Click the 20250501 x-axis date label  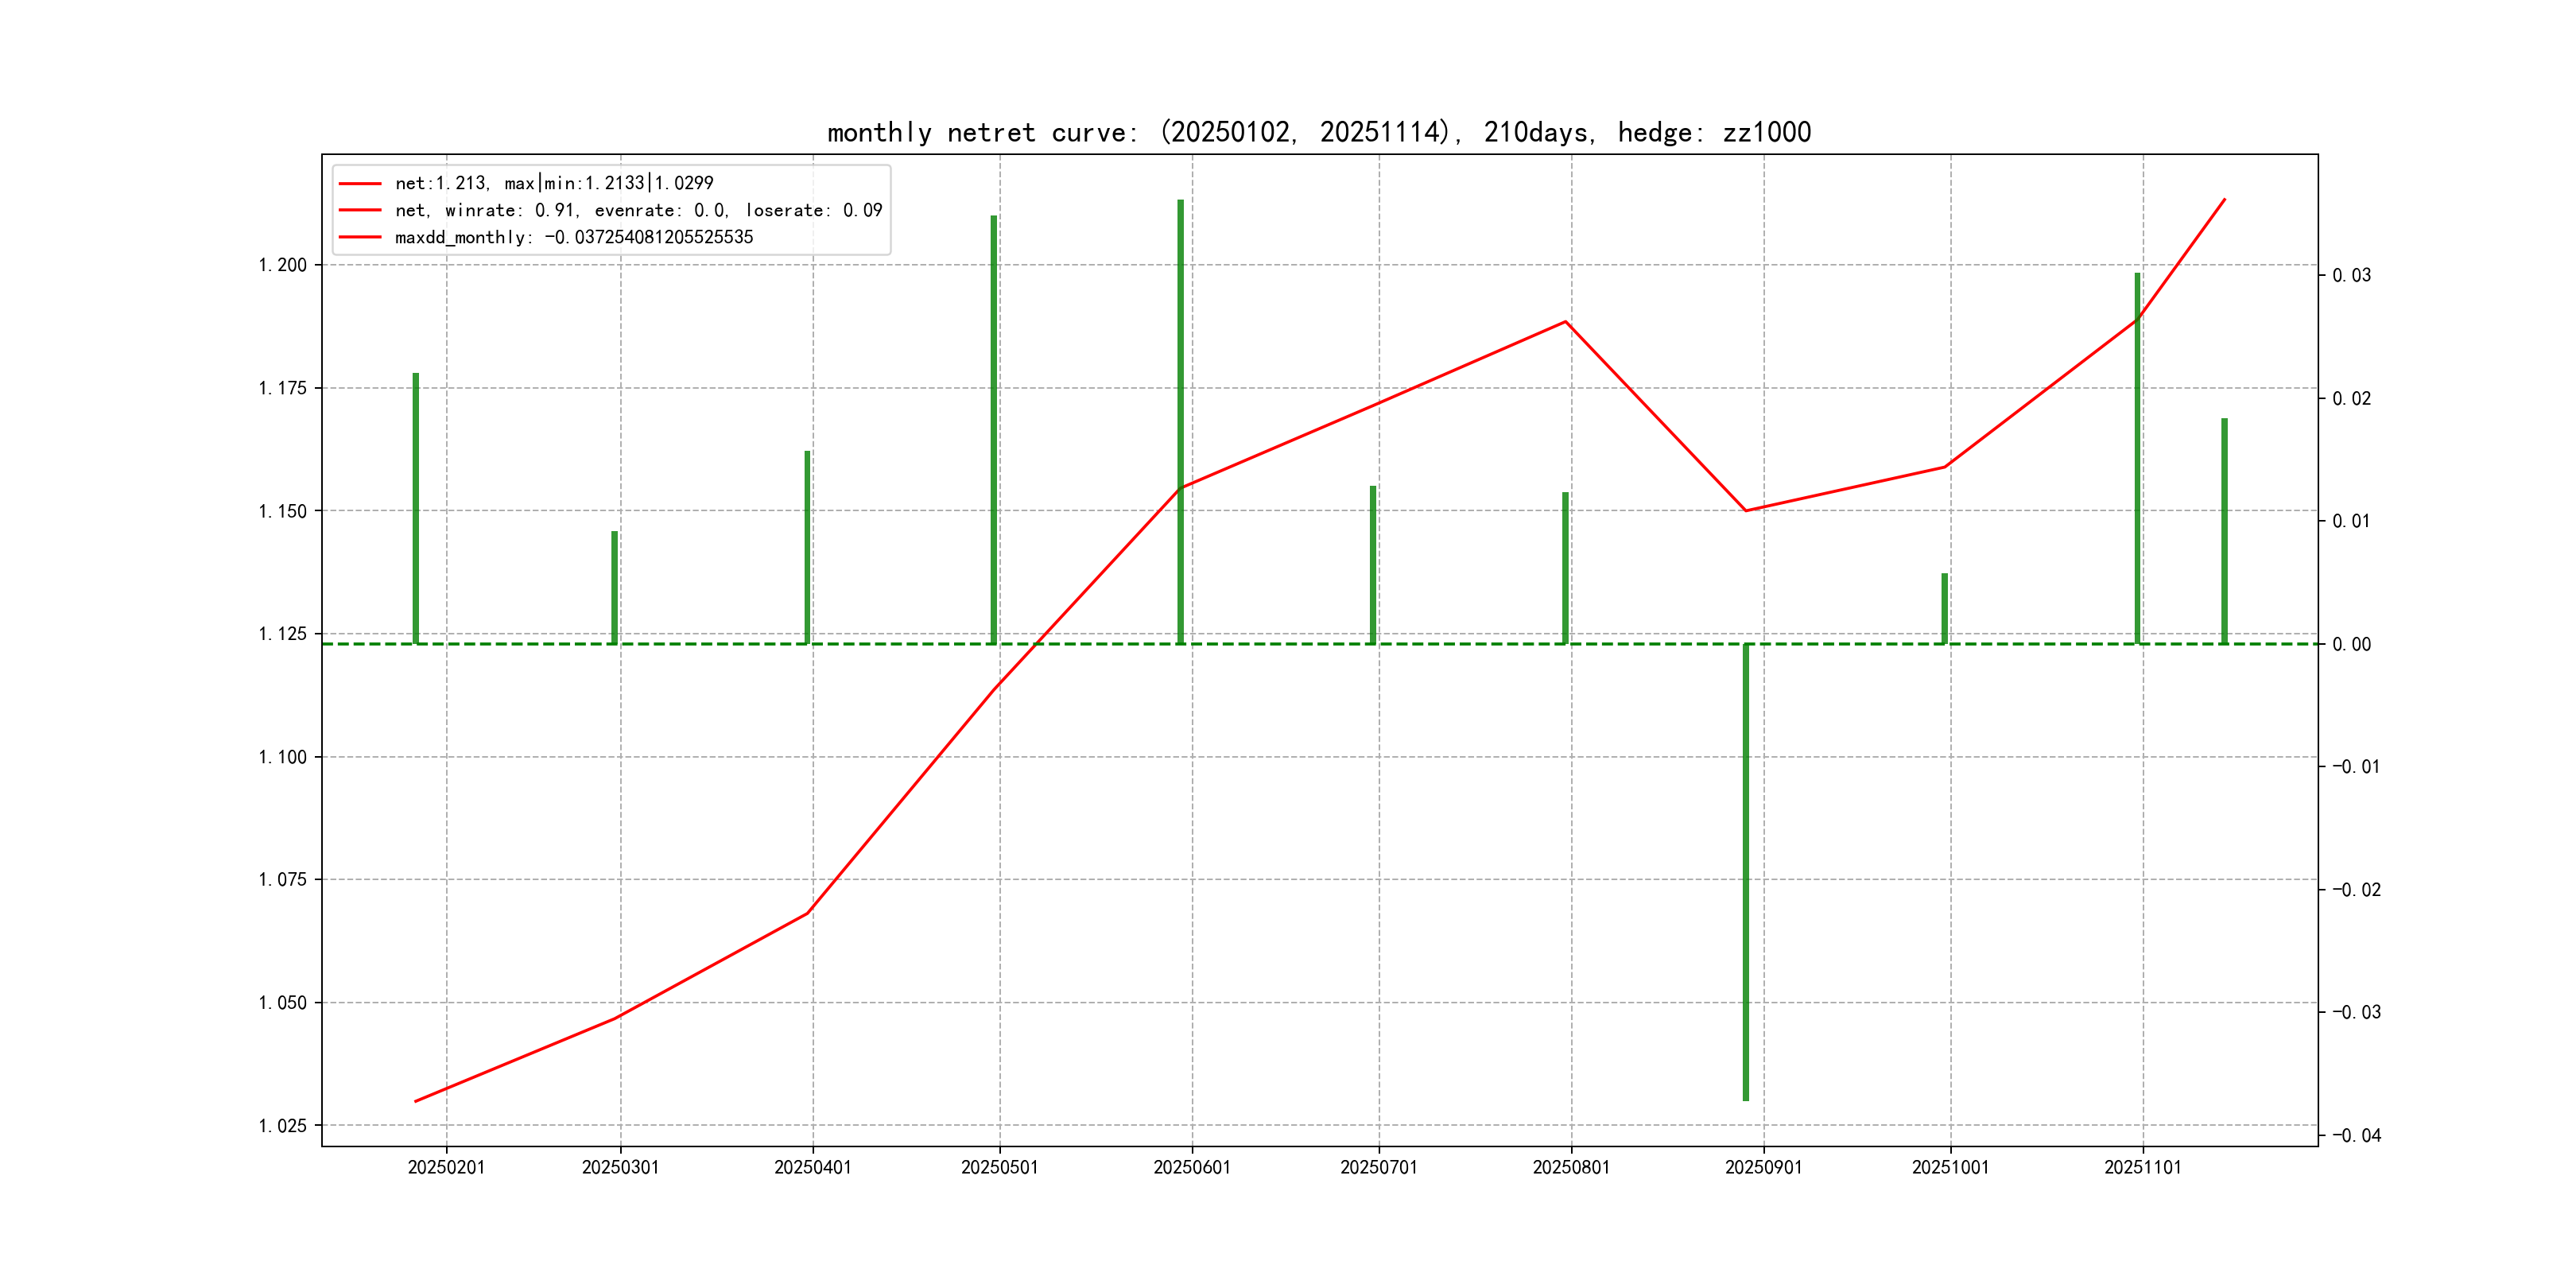click(x=999, y=1167)
